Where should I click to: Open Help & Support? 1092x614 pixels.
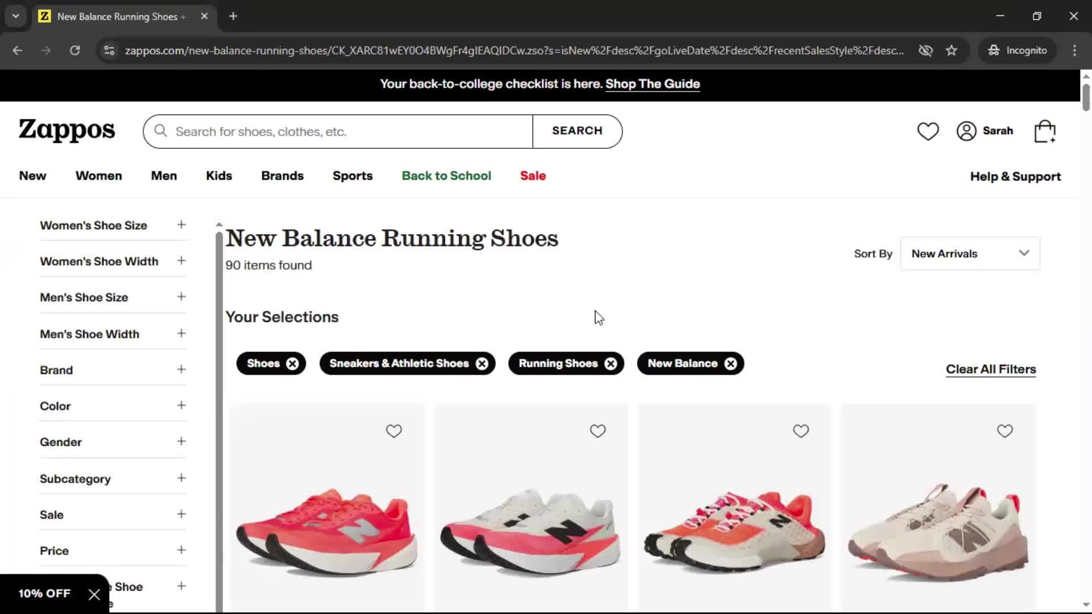pos(1015,177)
